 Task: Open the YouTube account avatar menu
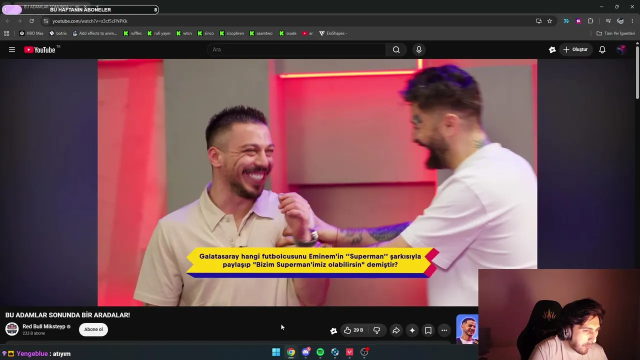tap(621, 49)
